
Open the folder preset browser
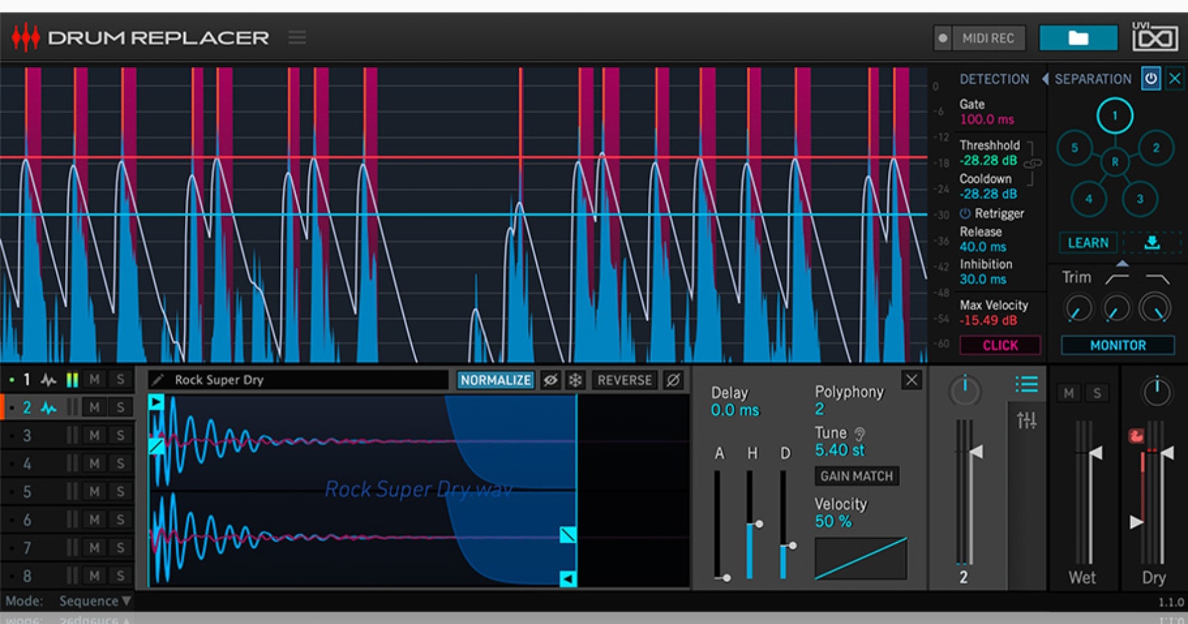coord(1078,38)
